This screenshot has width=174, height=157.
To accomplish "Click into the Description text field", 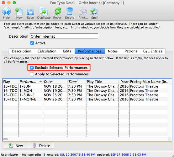I will point(64,36).
